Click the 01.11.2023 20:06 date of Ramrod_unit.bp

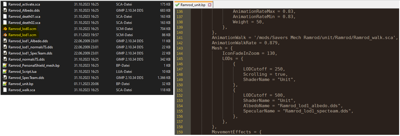tap(86, 84)
